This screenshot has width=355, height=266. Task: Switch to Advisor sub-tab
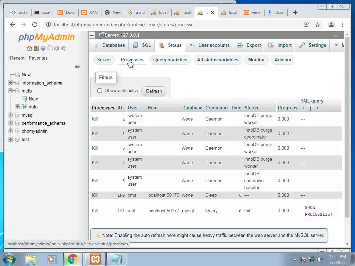pyautogui.click(x=283, y=60)
